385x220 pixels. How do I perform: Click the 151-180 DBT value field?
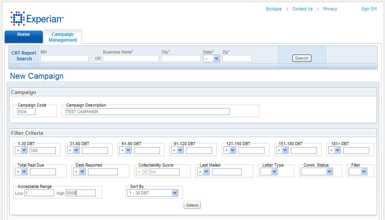304,150
